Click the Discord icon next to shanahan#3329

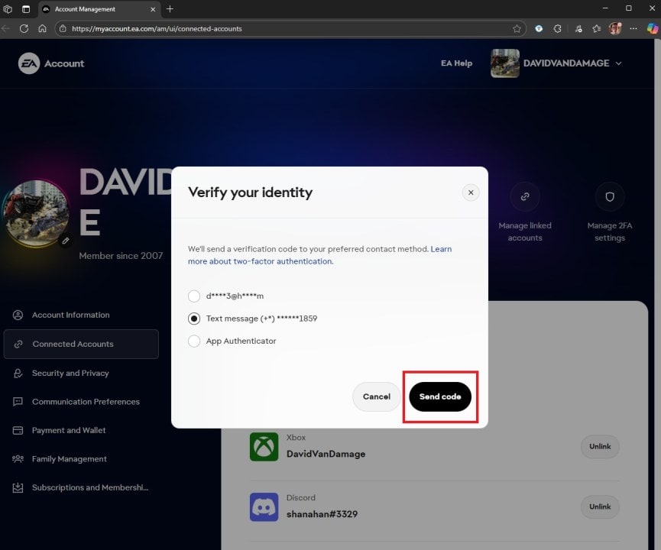264,506
